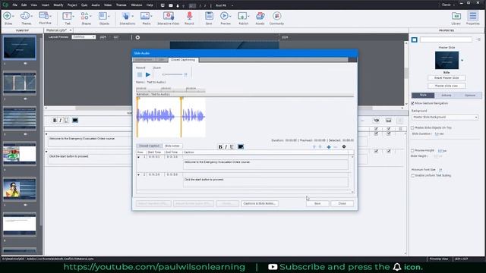Open the File menu

point(14,5)
